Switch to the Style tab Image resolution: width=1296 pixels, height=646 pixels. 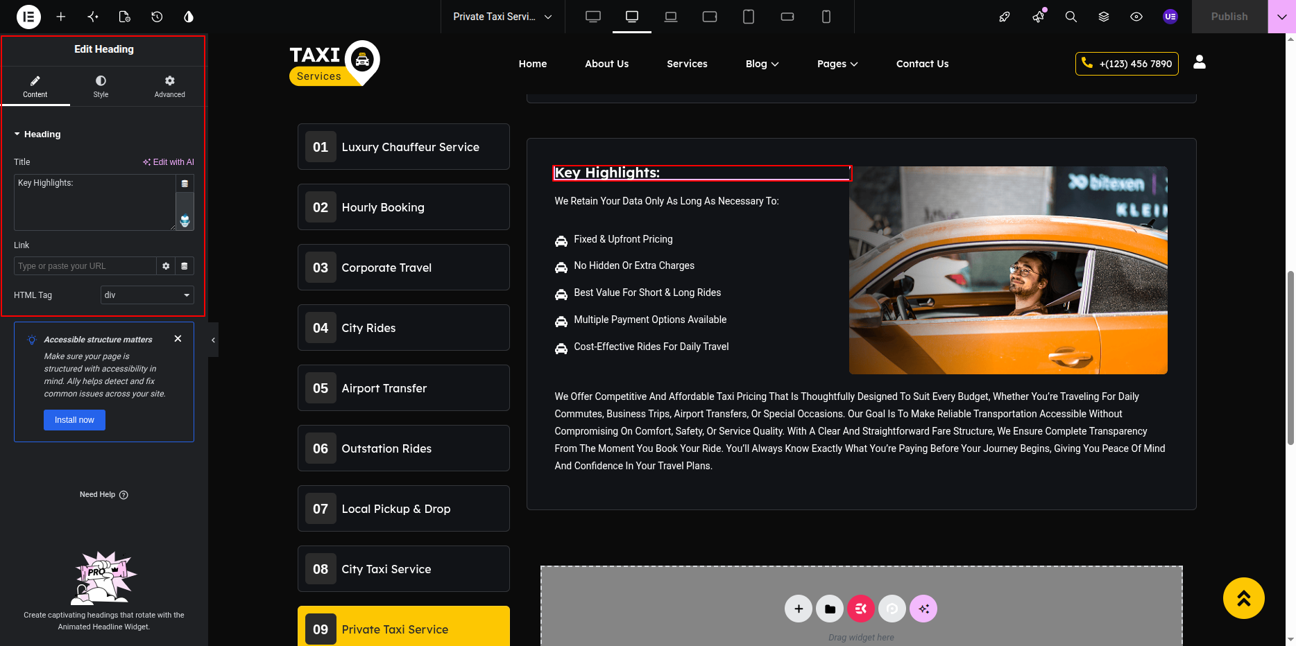[x=101, y=87]
